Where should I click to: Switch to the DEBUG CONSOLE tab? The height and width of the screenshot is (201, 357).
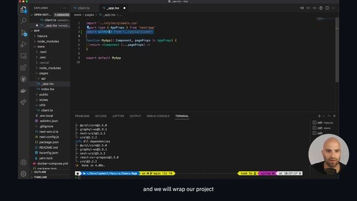(158, 116)
